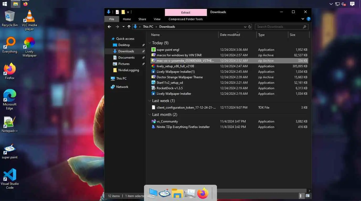The height and width of the screenshot is (201, 361).
Task: Go back in Explorer navigation
Action: [109, 27]
